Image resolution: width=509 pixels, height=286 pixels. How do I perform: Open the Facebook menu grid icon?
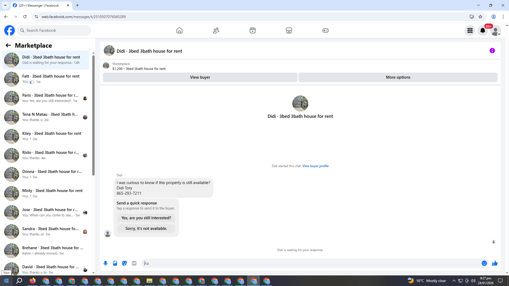point(470,30)
